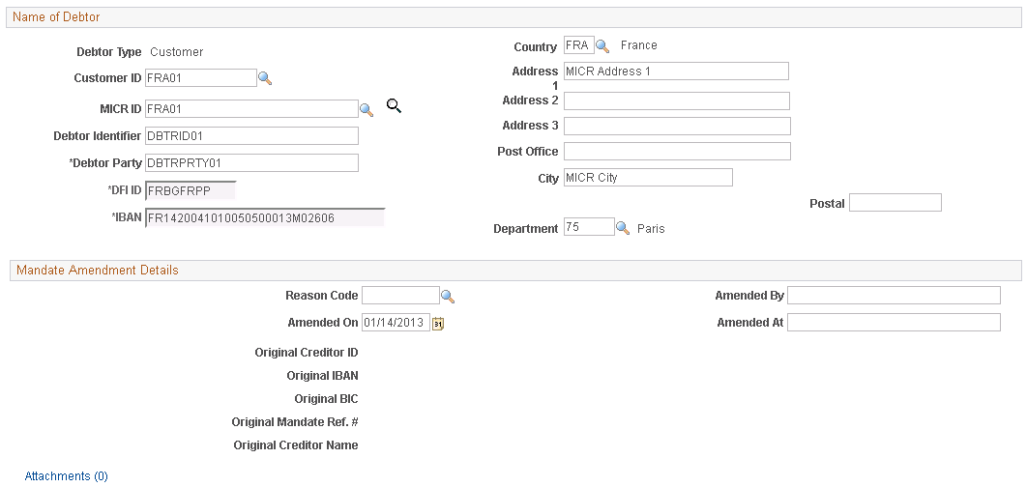
Task: Click the City input field
Action: point(649,178)
